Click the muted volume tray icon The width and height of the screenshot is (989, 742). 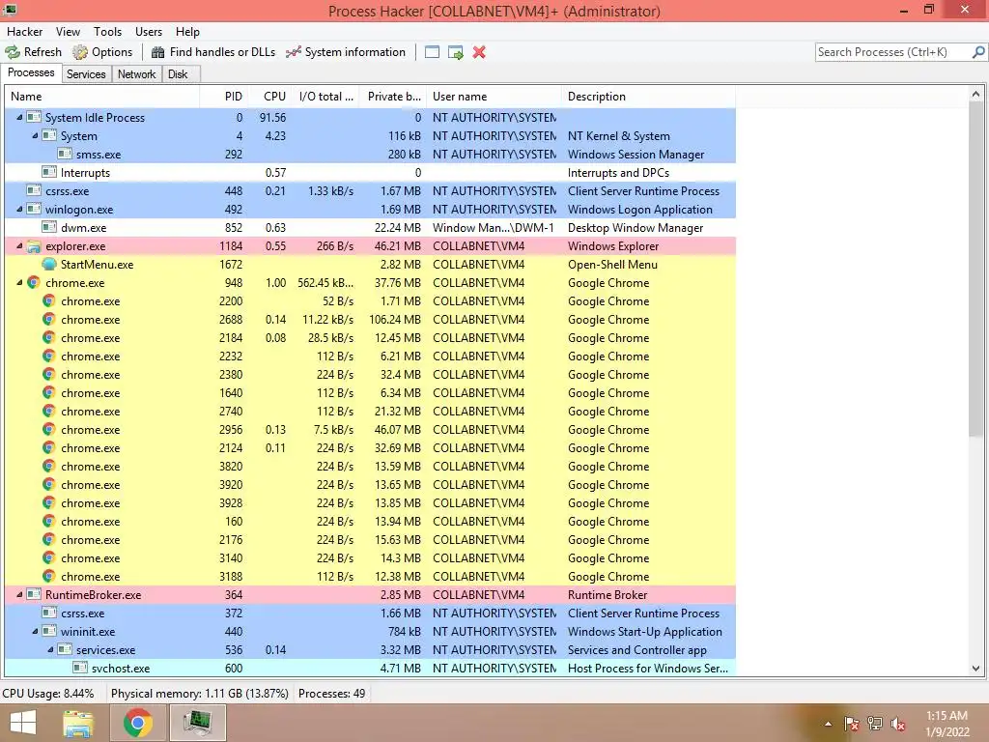pos(897,724)
